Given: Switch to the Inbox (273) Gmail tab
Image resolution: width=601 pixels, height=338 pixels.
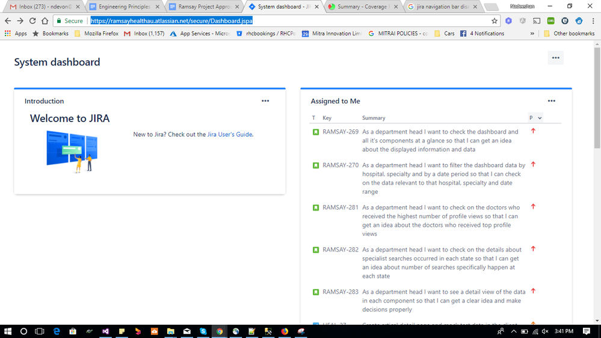Looking at the screenshot, I should pos(45,7).
